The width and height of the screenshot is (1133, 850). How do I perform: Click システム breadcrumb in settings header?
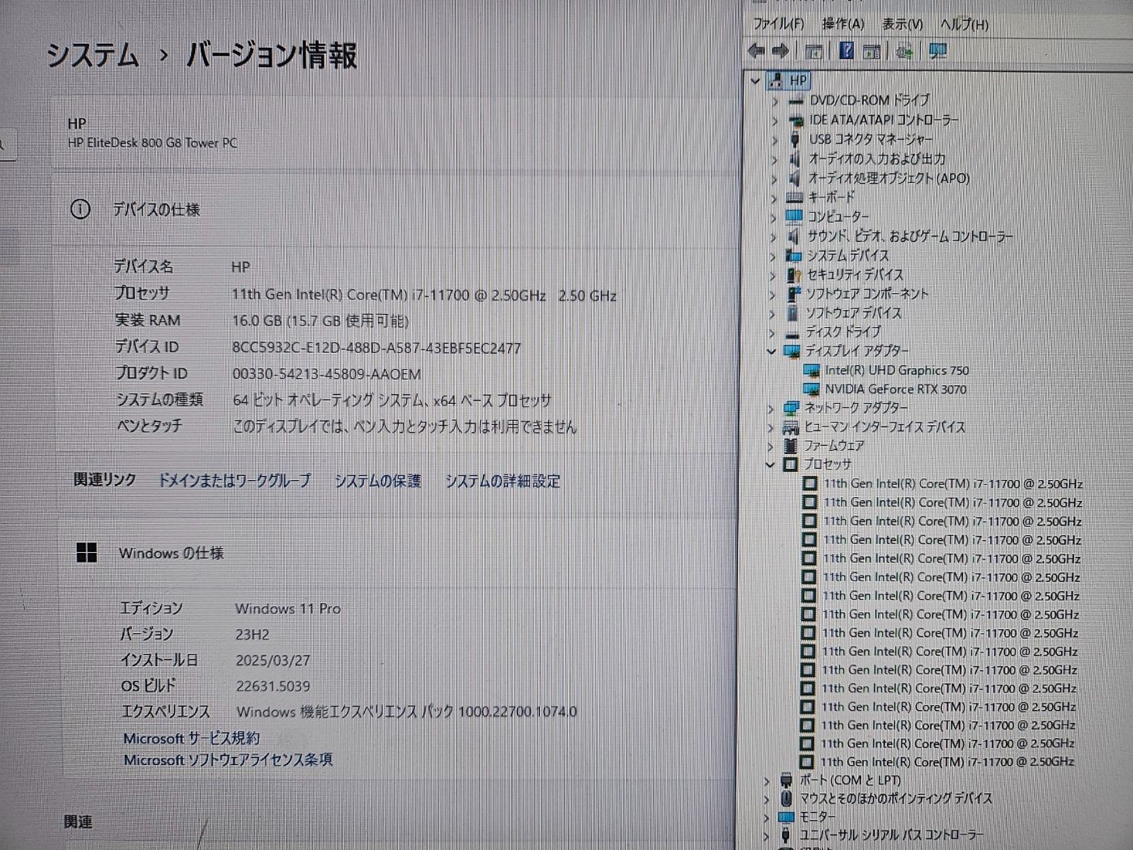point(92,56)
